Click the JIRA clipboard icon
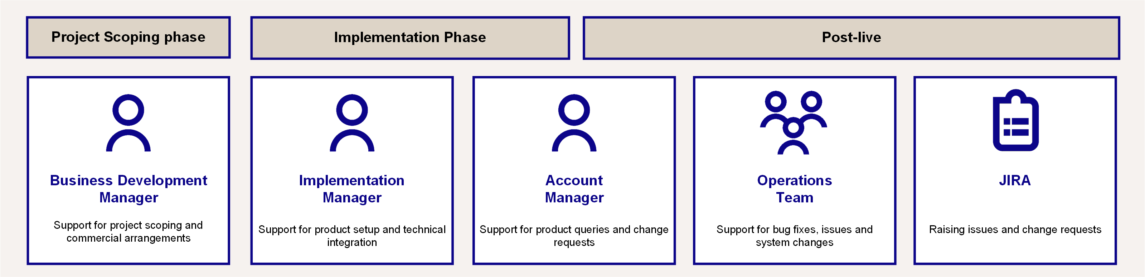 [x=1015, y=121]
